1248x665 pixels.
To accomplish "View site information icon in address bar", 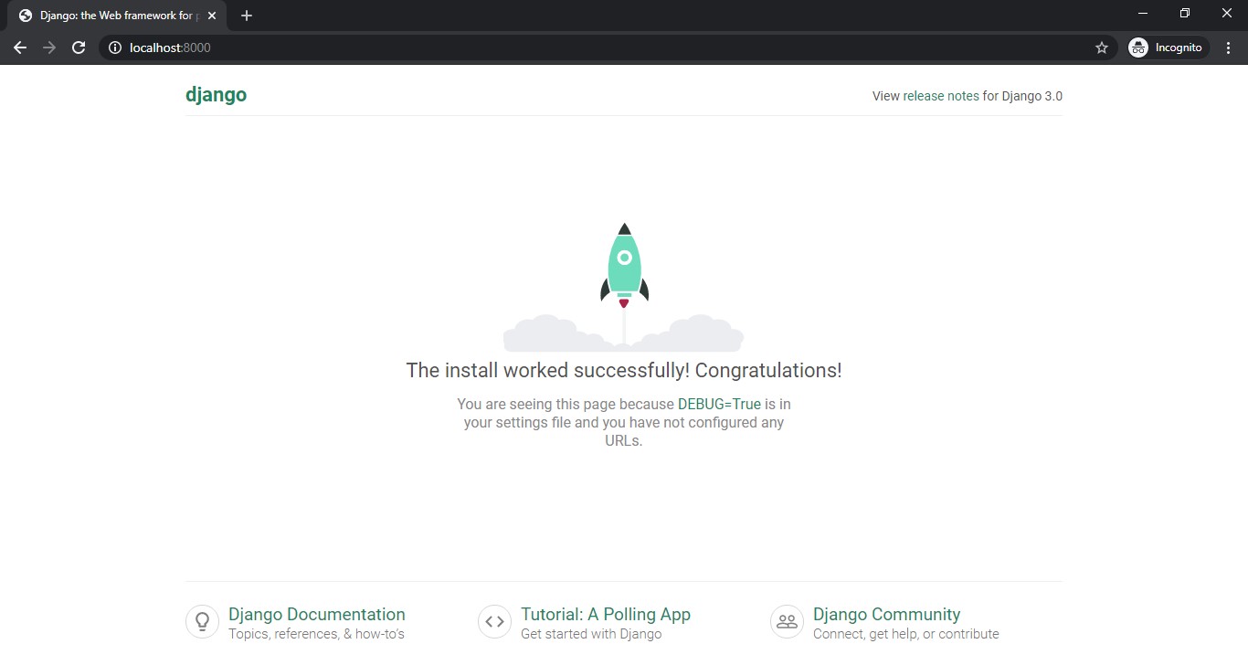I will [115, 47].
